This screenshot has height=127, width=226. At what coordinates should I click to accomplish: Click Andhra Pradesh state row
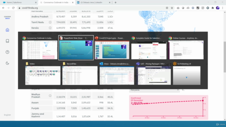coord(72,17)
